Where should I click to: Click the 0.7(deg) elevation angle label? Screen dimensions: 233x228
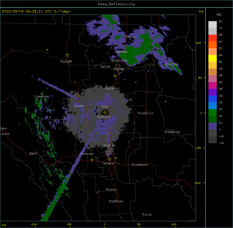[x=62, y=11]
